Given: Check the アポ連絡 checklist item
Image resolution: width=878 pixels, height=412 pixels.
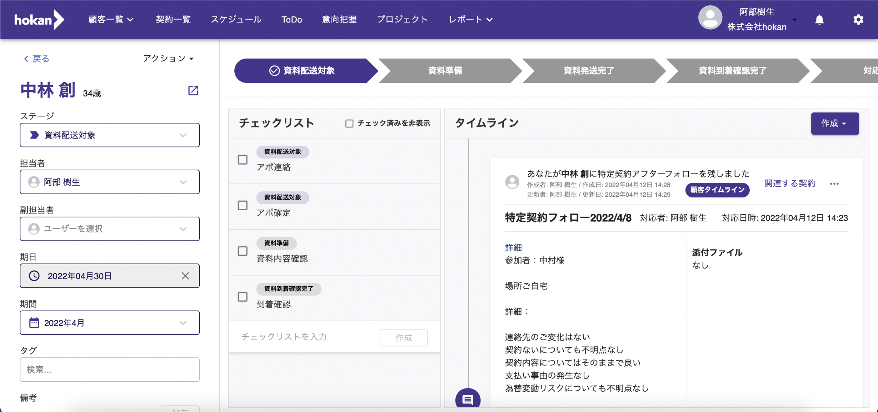Looking at the screenshot, I should [x=243, y=160].
